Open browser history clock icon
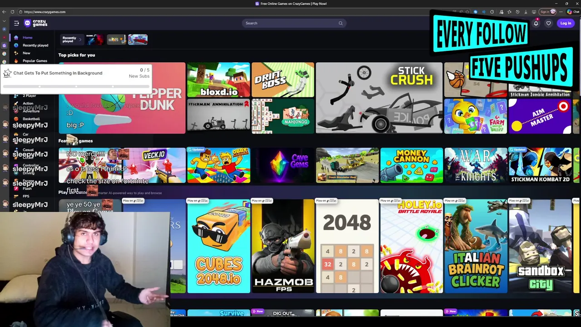Screen dimensions: 581x327 [x=517, y=12]
